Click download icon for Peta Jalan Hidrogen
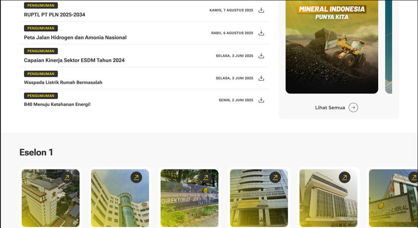This screenshot has height=228, width=418. [x=261, y=33]
